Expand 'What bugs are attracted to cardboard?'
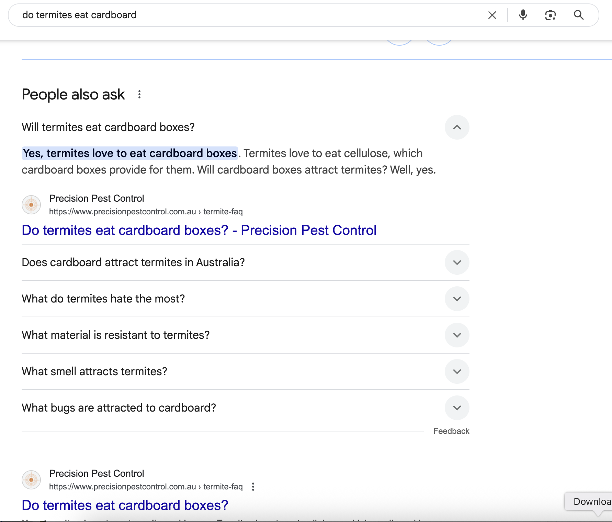This screenshot has width=612, height=522. [457, 408]
